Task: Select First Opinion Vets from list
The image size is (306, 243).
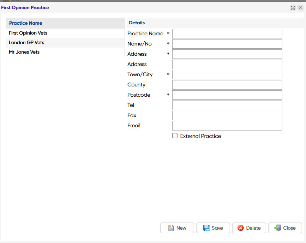Action: (x=28, y=33)
